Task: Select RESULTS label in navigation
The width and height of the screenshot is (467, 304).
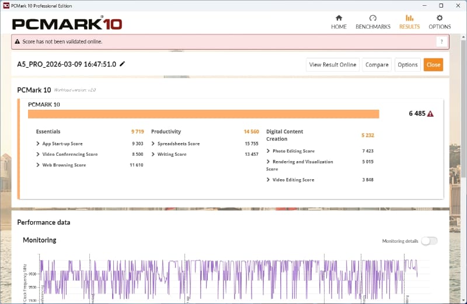Action: [x=410, y=27]
